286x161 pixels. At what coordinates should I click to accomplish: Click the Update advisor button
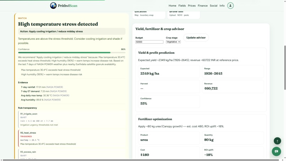point(196,38)
